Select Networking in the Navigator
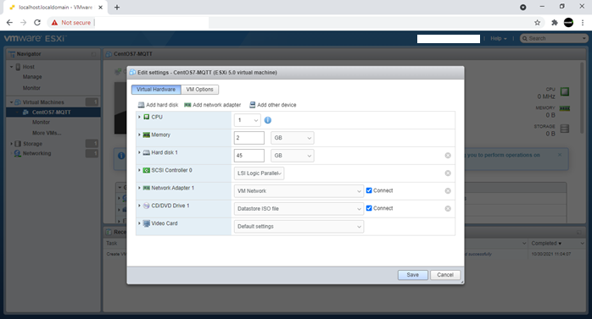This screenshot has height=319, width=592. click(36, 153)
